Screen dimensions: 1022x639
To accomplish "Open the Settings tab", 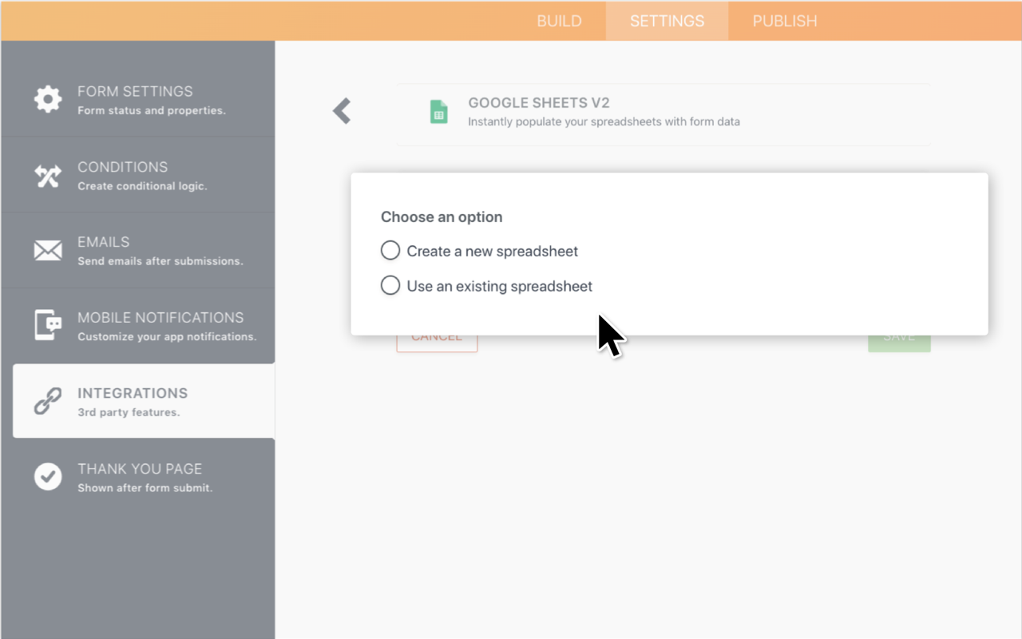I will [667, 22].
